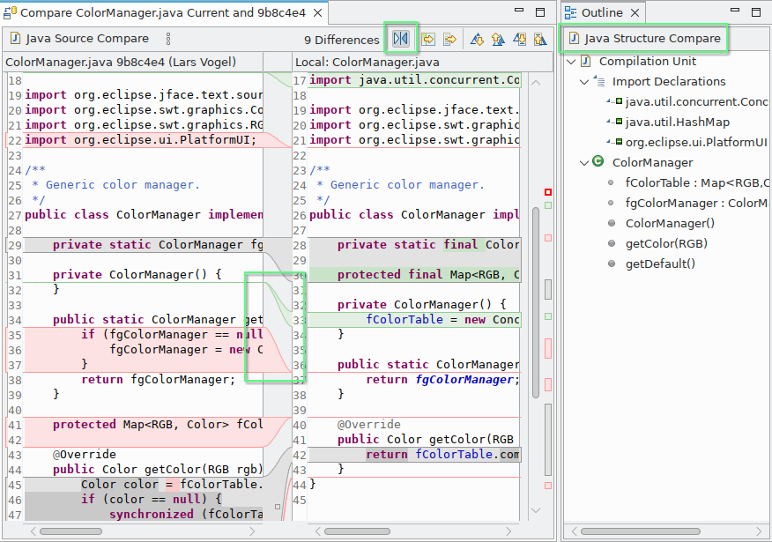Click the Import Declarations node icon
The width and height of the screenshot is (772, 542).
598,81
